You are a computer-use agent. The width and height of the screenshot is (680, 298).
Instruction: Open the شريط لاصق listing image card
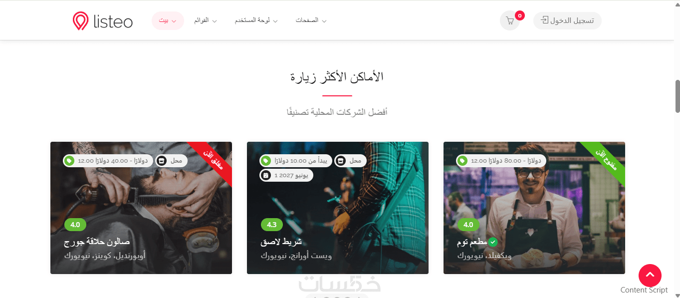click(338, 208)
